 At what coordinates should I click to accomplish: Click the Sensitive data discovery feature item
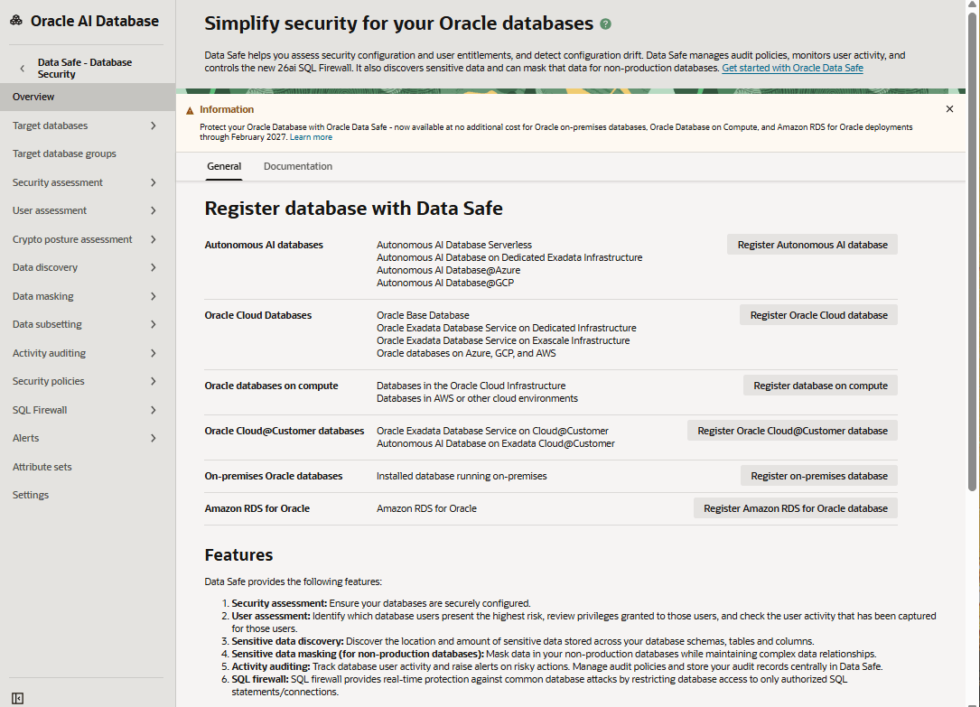pos(522,641)
